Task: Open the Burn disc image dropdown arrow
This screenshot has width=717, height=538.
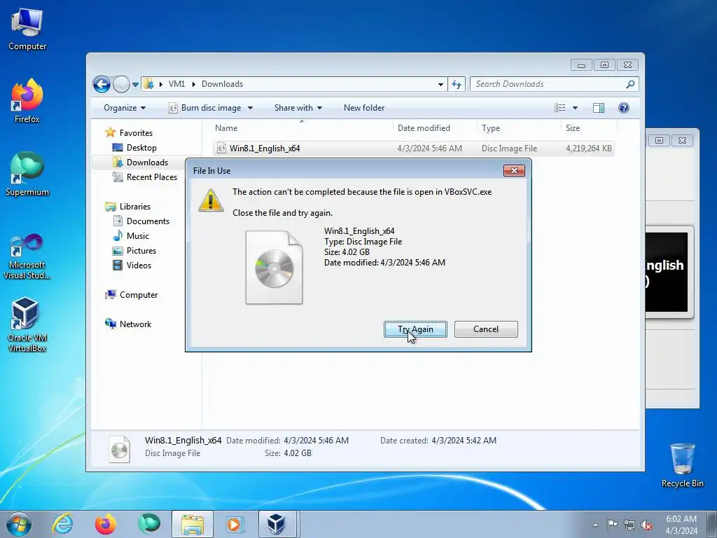Action: click(250, 108)
